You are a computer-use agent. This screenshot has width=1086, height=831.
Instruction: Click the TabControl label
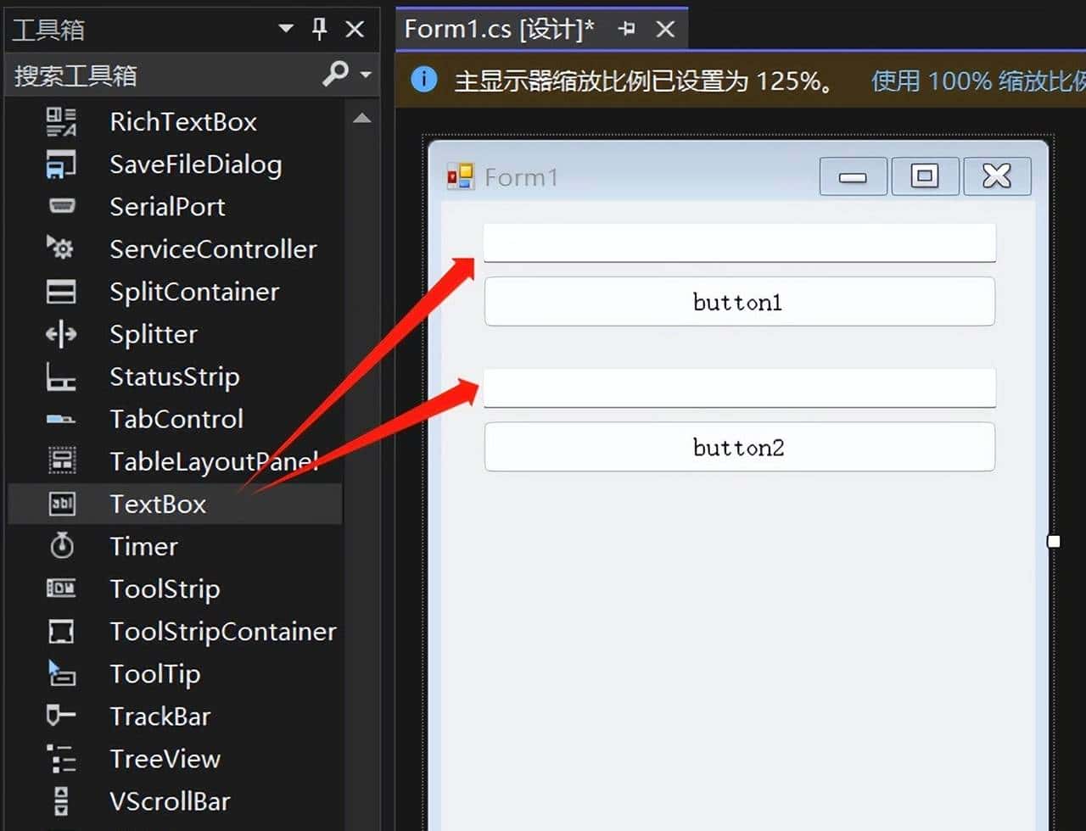tap(176, 419)
